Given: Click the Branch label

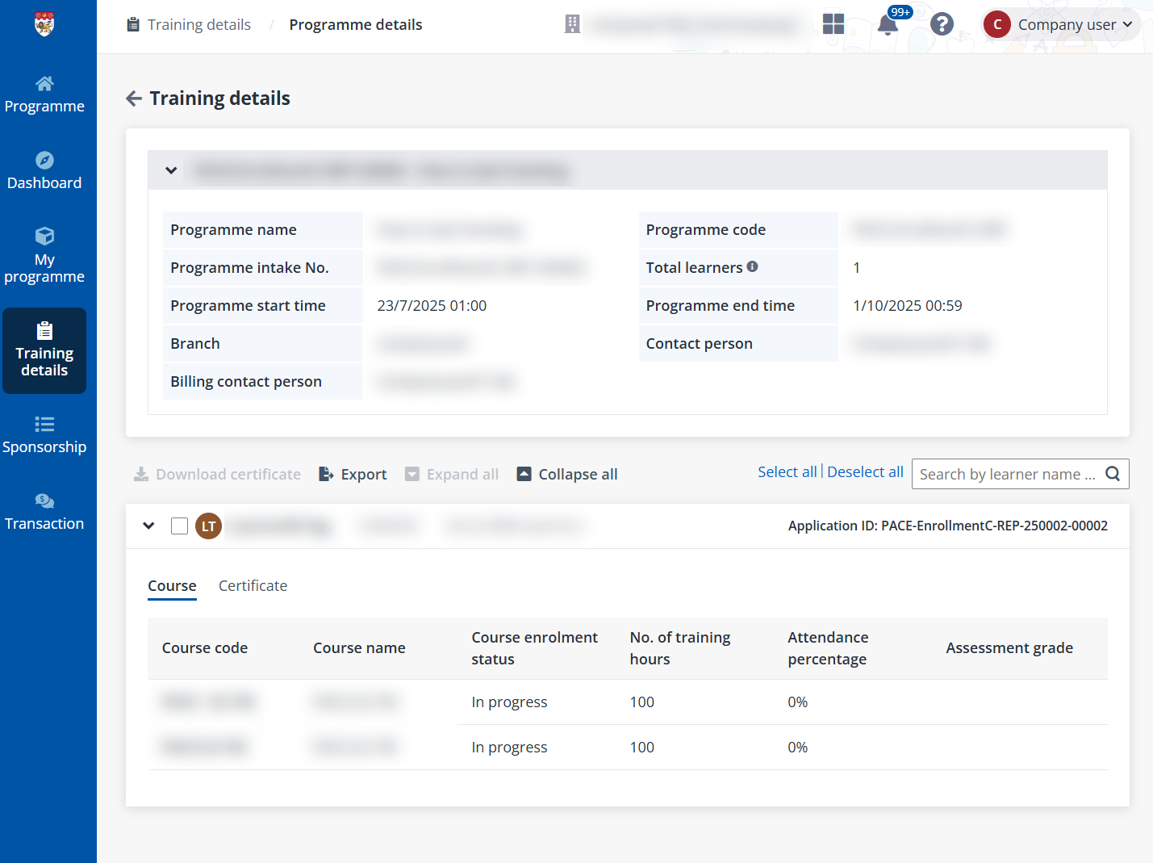Looking at the screenshot, I should (195, 344).
